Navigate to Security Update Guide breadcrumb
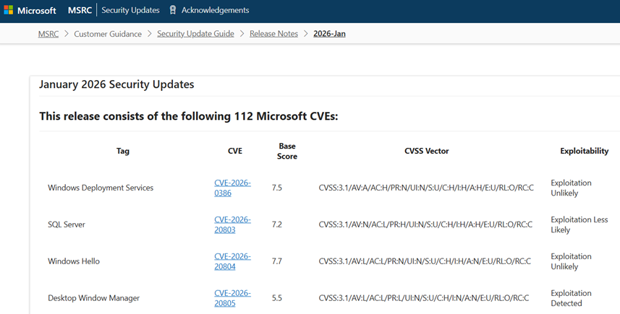The image size is (620, 314). [195, 34]
